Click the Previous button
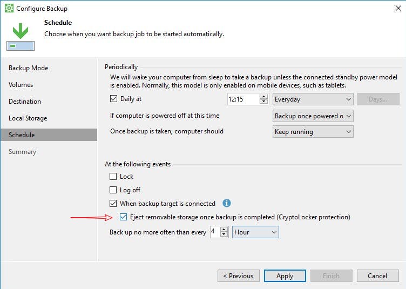 (x=238, y=276)
